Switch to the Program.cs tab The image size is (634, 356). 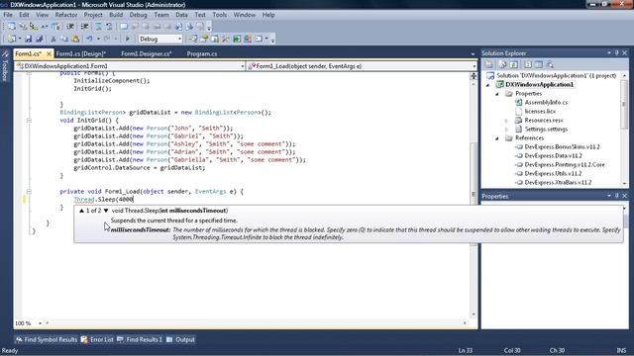point(202,53)
